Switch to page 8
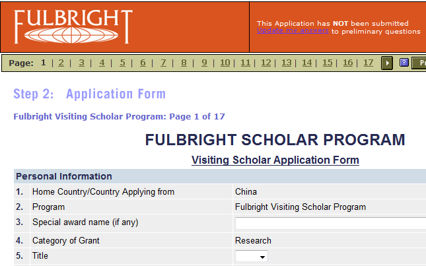 184,63
